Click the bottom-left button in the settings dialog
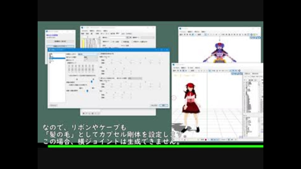 click(x=53, y=105)
